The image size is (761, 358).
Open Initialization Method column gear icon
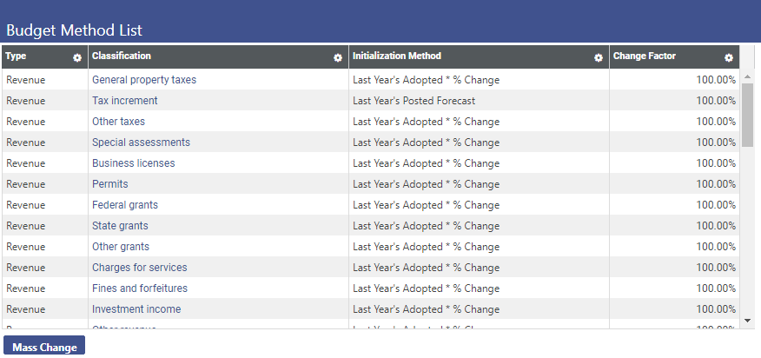[599, 57]
